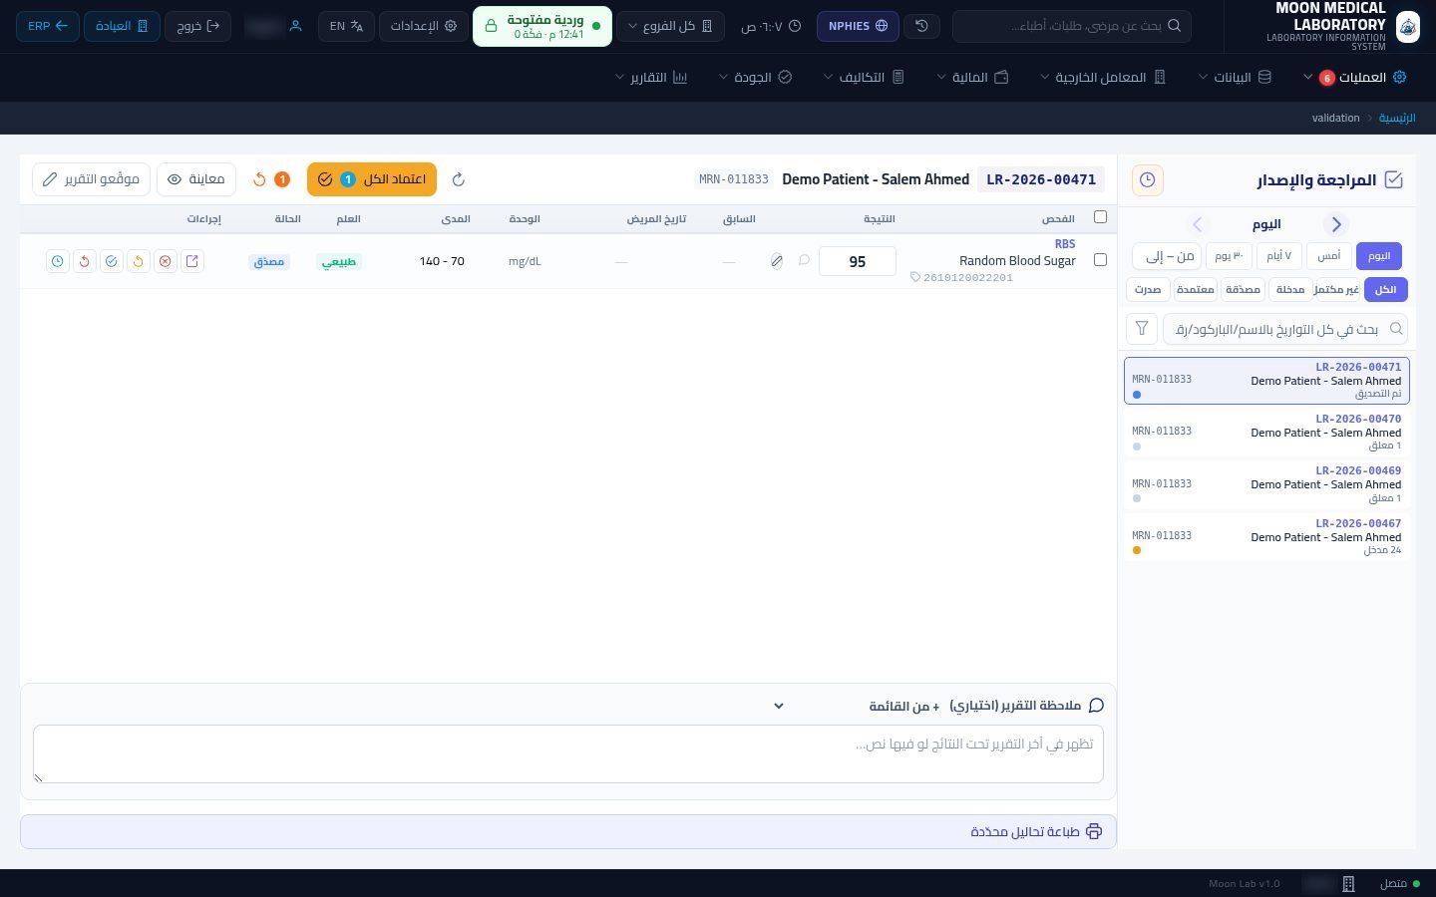Screen dimensions: 1436x897
Task: Expand the المعامل الخارجية external labs menu
Action: coord(1103,77)
